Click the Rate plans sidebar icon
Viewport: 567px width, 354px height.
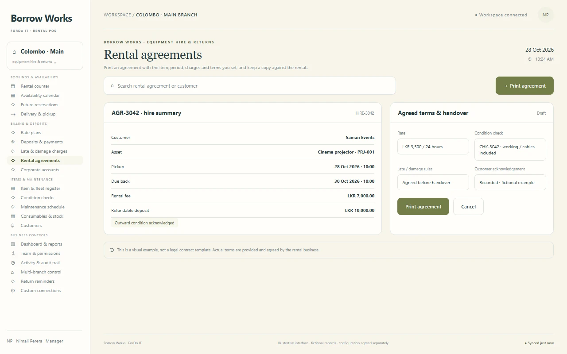coord(13,133)
